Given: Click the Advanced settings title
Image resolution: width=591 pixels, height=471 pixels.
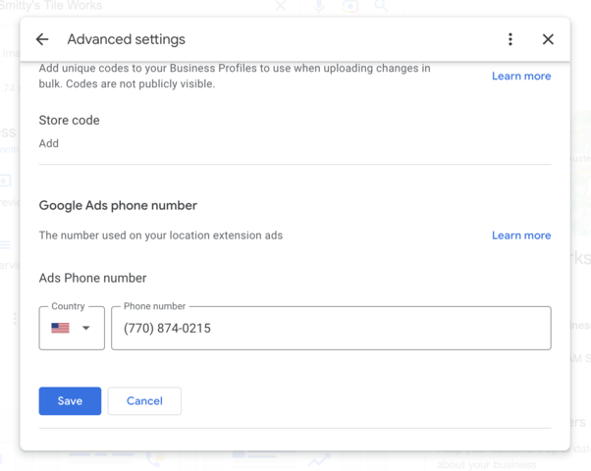Looking at the screenshot, I should [x=127, y=39].
